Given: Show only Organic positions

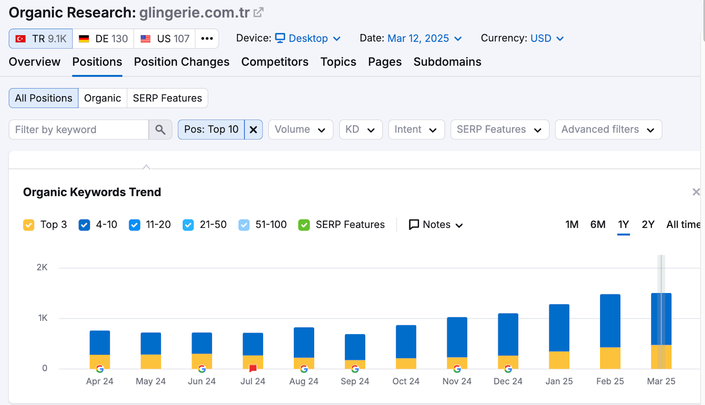Looking at the screenshot, I should click(x=102, y=98).
